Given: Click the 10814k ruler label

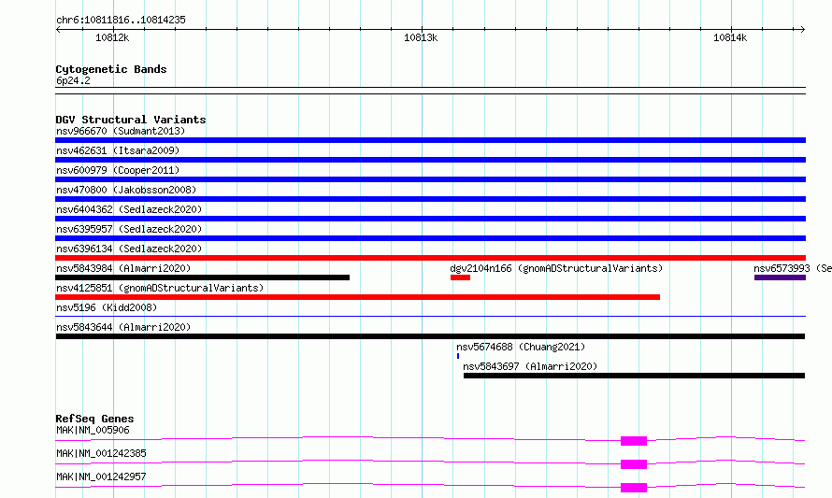Looking at the screenshot, I should [x=730, y=37].
